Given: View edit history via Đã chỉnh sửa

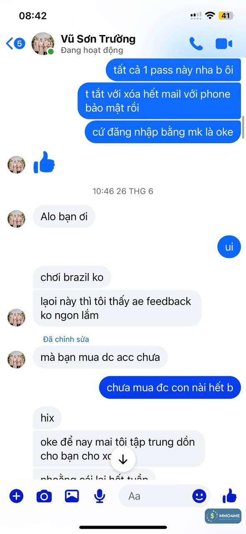Looking at the screenshot, I should coord(66,339).
